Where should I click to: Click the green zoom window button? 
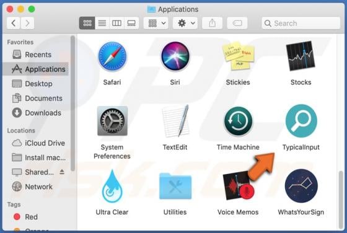click(32, 9)
